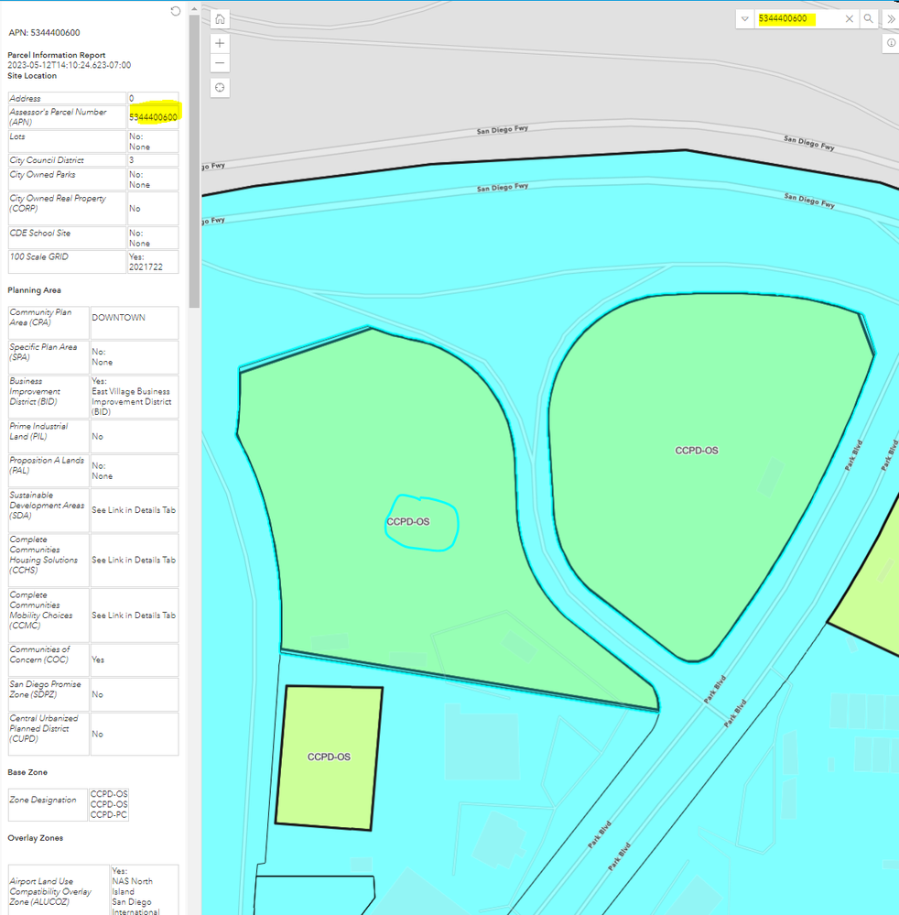Image resolution: width=899 pixels, height=915 pixels.
Task: Click Complete Communities Housing Solutions link text
Action: tap(134, 560)
